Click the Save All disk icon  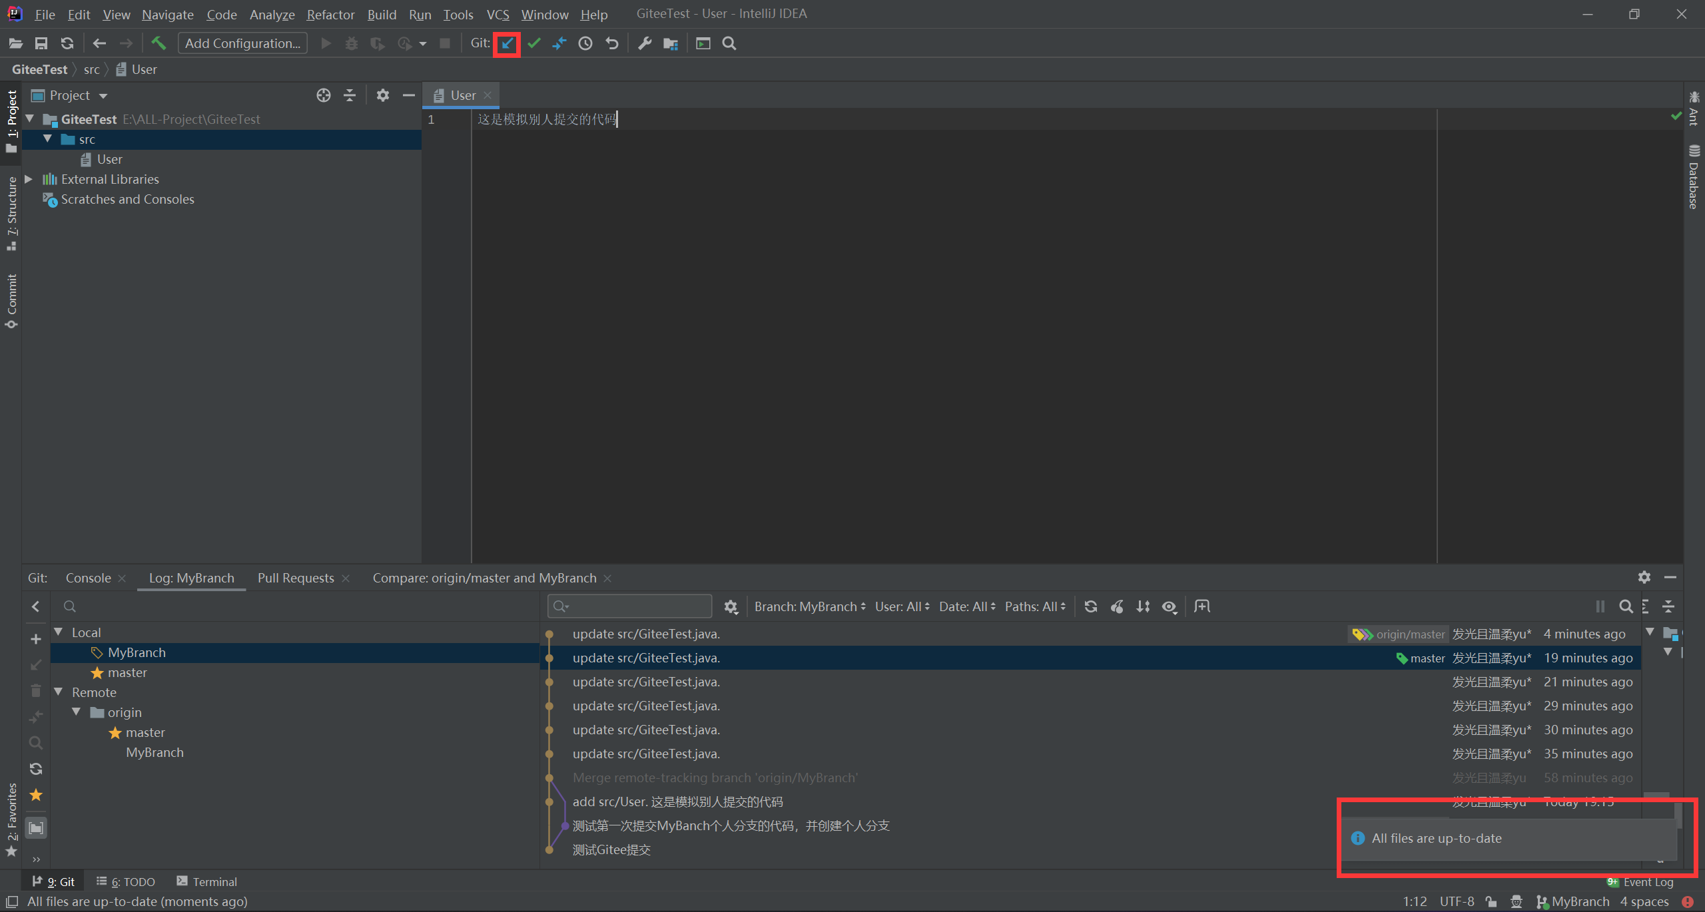(41, 44)
